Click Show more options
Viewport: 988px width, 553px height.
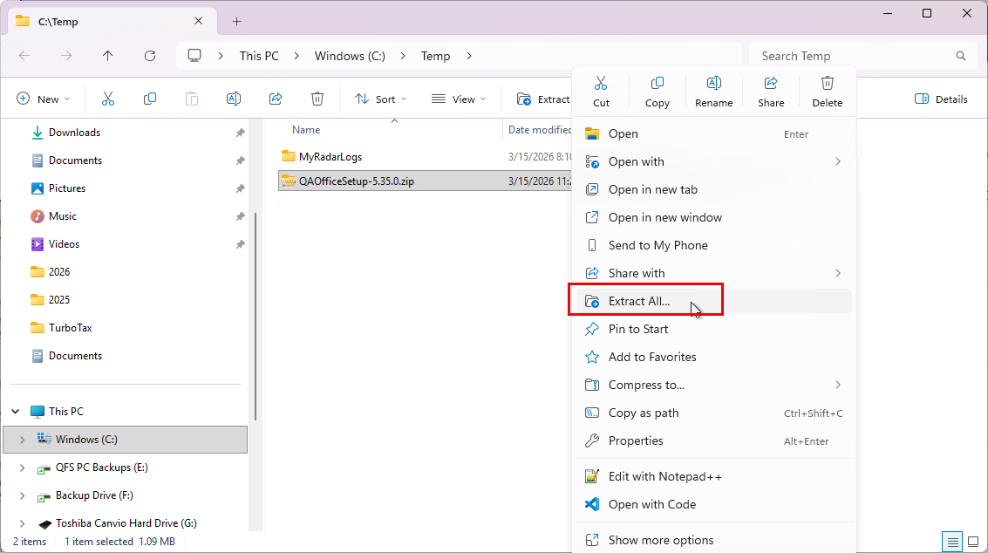point(660,540)
